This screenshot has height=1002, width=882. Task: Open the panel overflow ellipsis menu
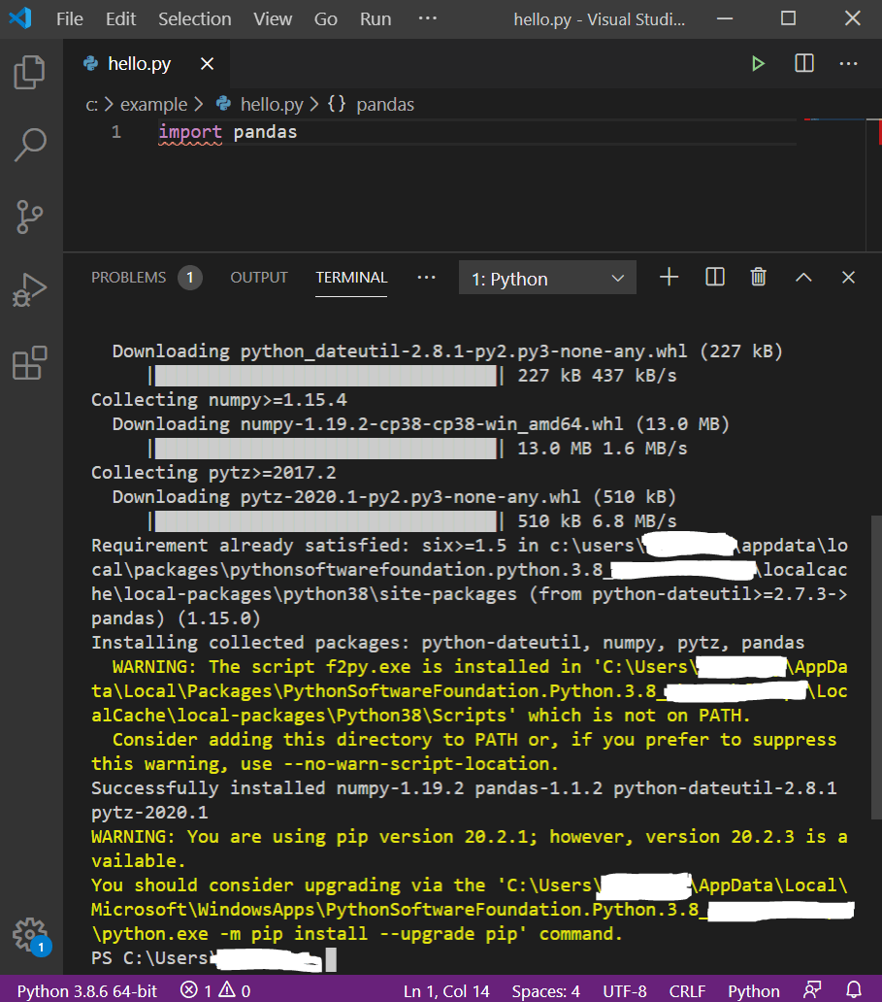tap(426, 277)
